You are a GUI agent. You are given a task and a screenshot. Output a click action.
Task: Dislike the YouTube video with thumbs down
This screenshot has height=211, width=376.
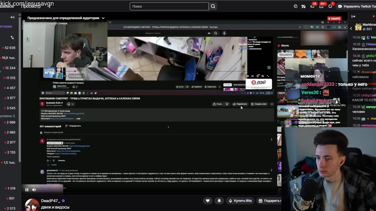[x=227, y=104]
